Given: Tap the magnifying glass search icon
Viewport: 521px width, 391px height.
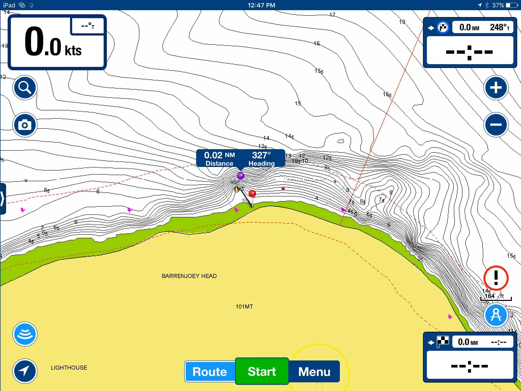Looking at the screenshot, I should [25, 88].
